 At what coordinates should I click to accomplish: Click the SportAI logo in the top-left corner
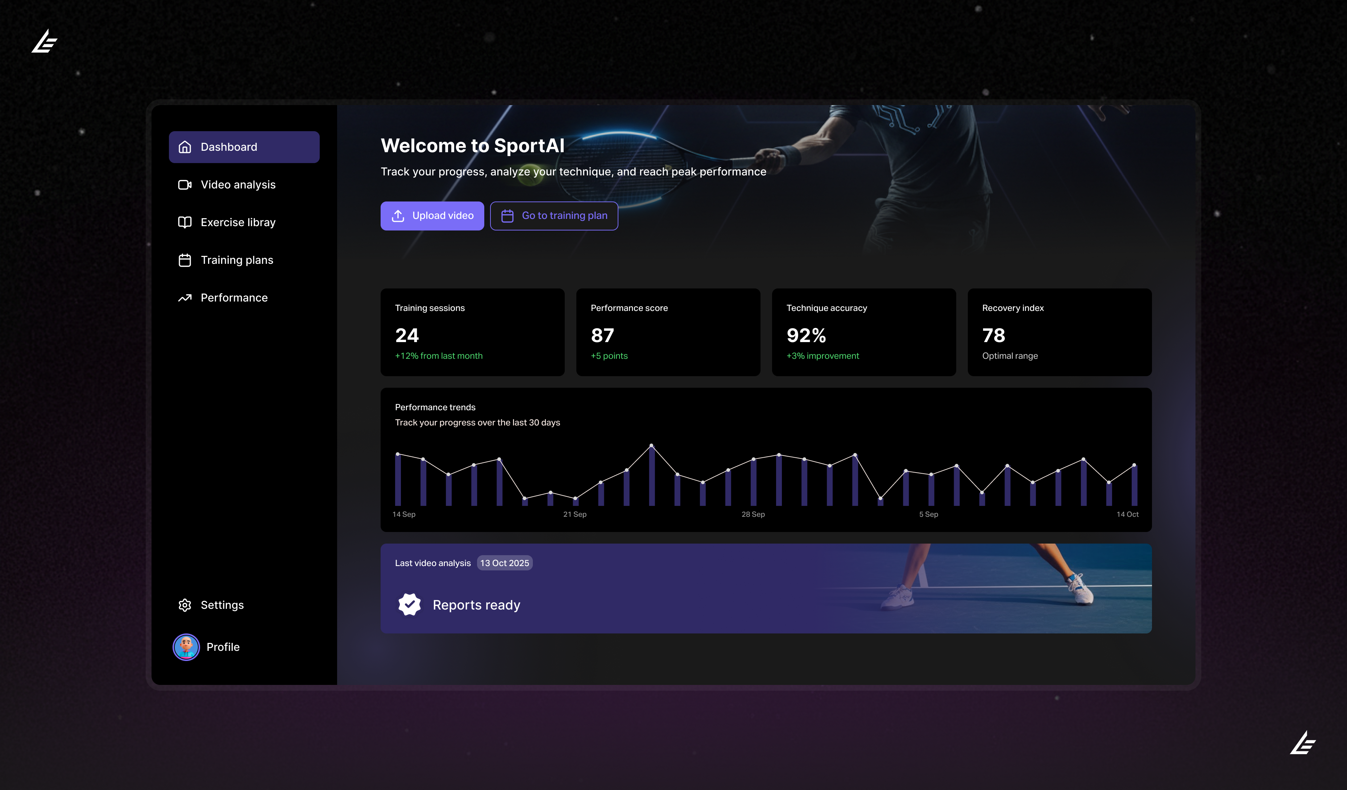click(x=45, y=42)
